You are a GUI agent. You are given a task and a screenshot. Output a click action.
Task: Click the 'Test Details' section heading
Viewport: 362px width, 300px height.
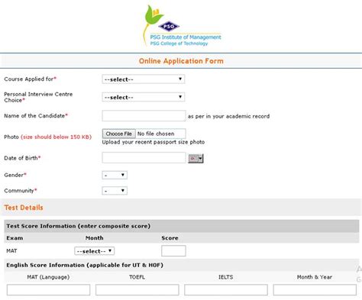pyautogui.click(x=24, y=208)
